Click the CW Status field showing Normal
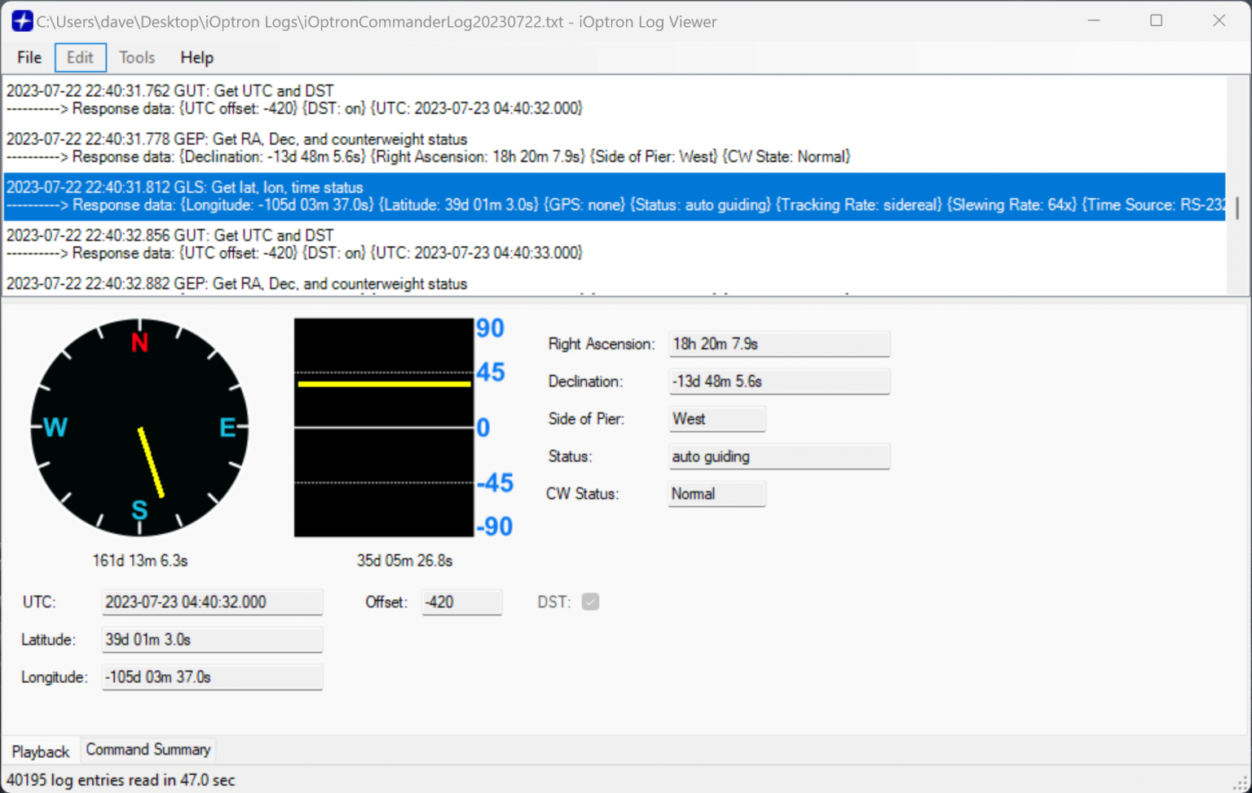The height and width of the screenshot is (793, 1252). point(716,493)
